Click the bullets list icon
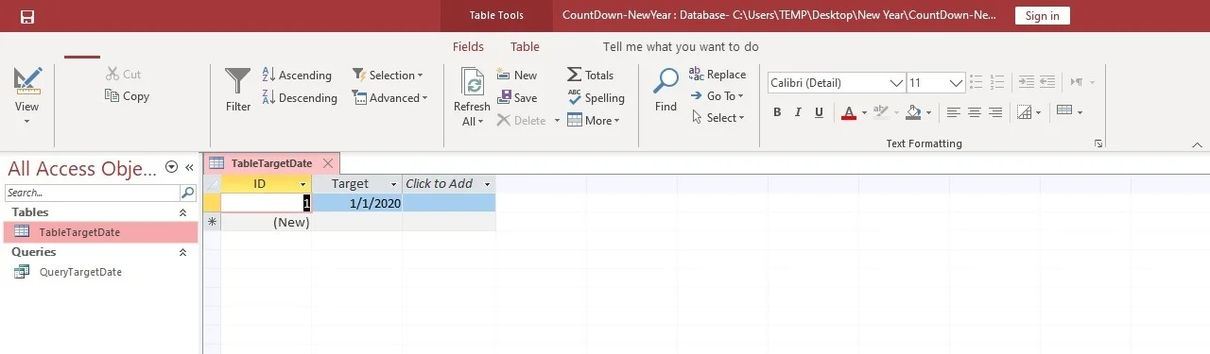The width and height of the screenshot is (1210, 354). [x=977, y=82]
